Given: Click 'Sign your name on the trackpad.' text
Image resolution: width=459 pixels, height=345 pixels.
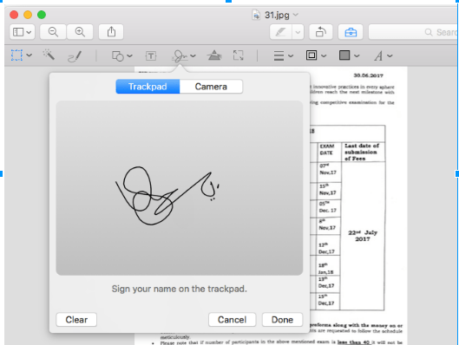Looking at the screenshot, I should [x=180, y=289].
